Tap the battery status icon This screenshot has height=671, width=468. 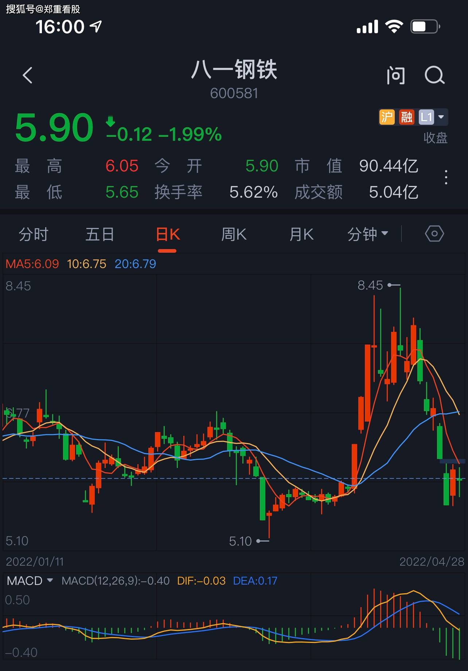click(x=425, y=27)
